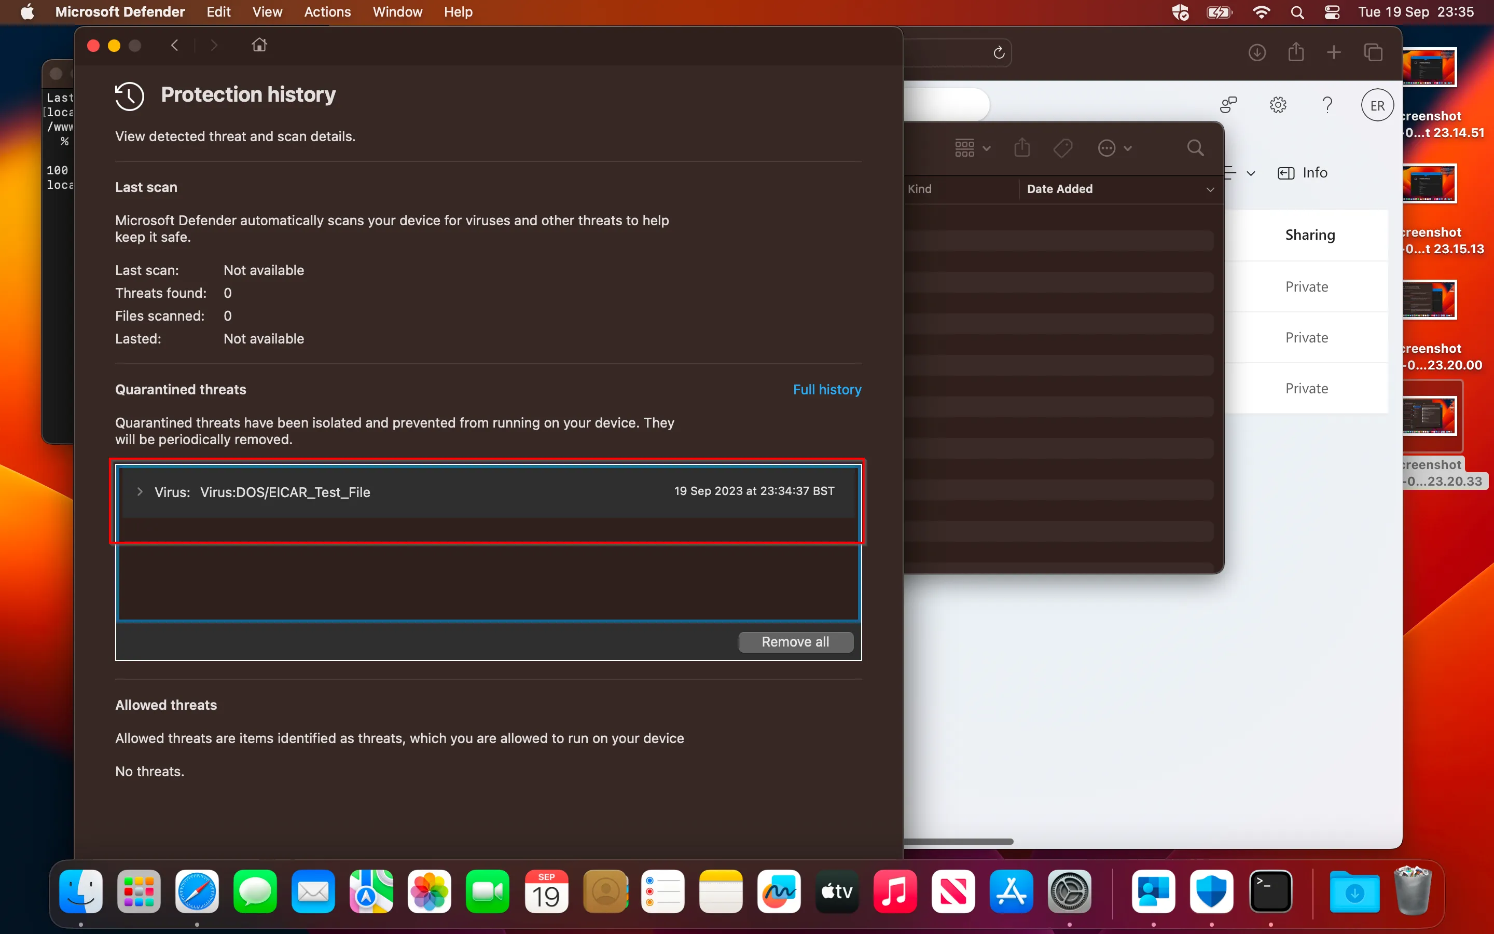Open Control Center from the menu bar

tap(1332, 12)
